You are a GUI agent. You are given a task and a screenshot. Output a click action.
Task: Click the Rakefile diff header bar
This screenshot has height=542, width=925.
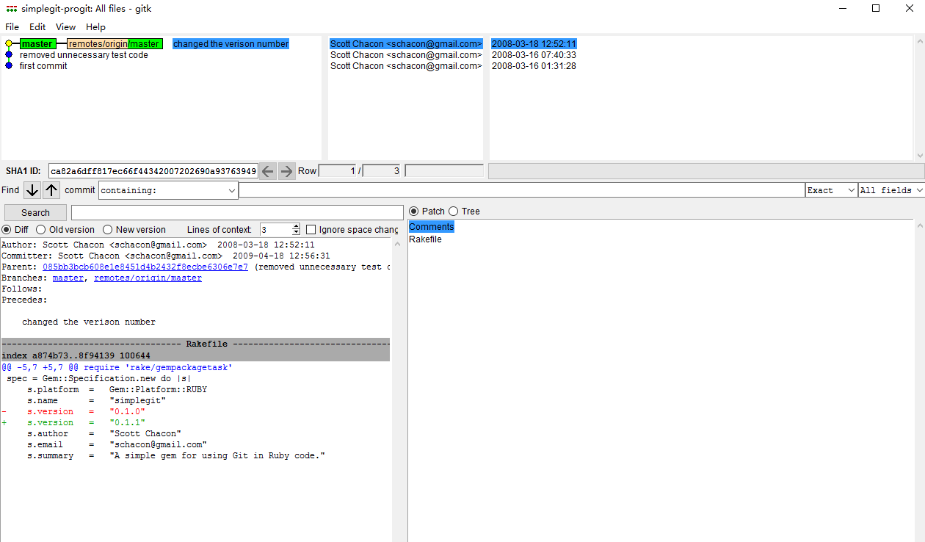pos(195,344)
